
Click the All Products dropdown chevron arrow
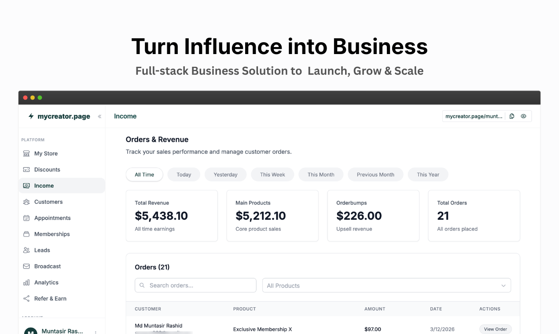tap(504, 286)
